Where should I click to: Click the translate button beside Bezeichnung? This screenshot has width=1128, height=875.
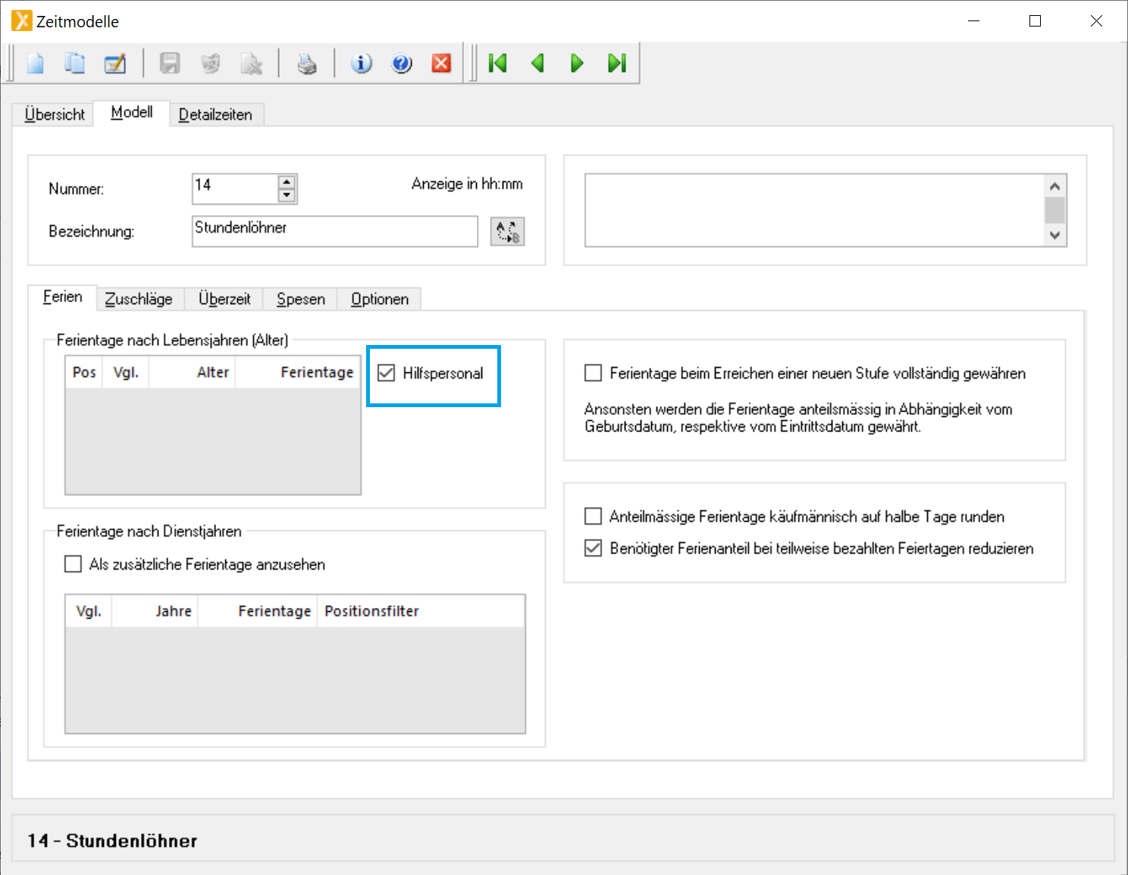click(x=507, y=231)
